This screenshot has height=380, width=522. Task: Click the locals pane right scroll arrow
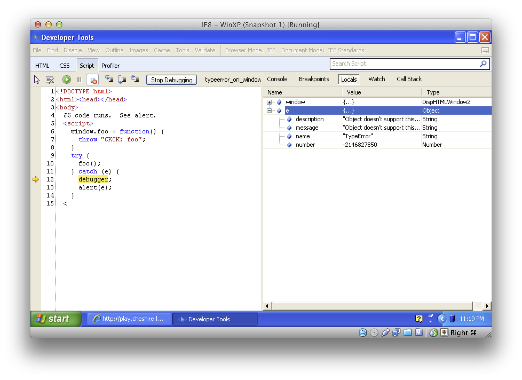pyautogui.click(x=487, y=306)
